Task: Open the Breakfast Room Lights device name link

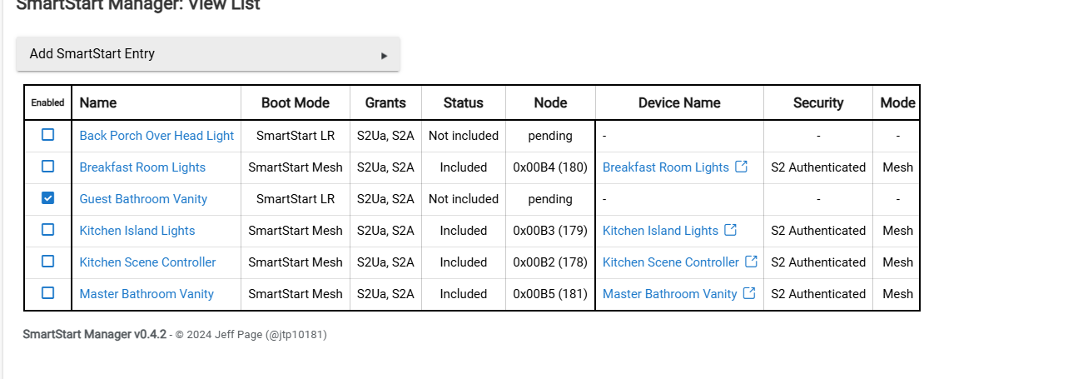Action: (665, 167)
